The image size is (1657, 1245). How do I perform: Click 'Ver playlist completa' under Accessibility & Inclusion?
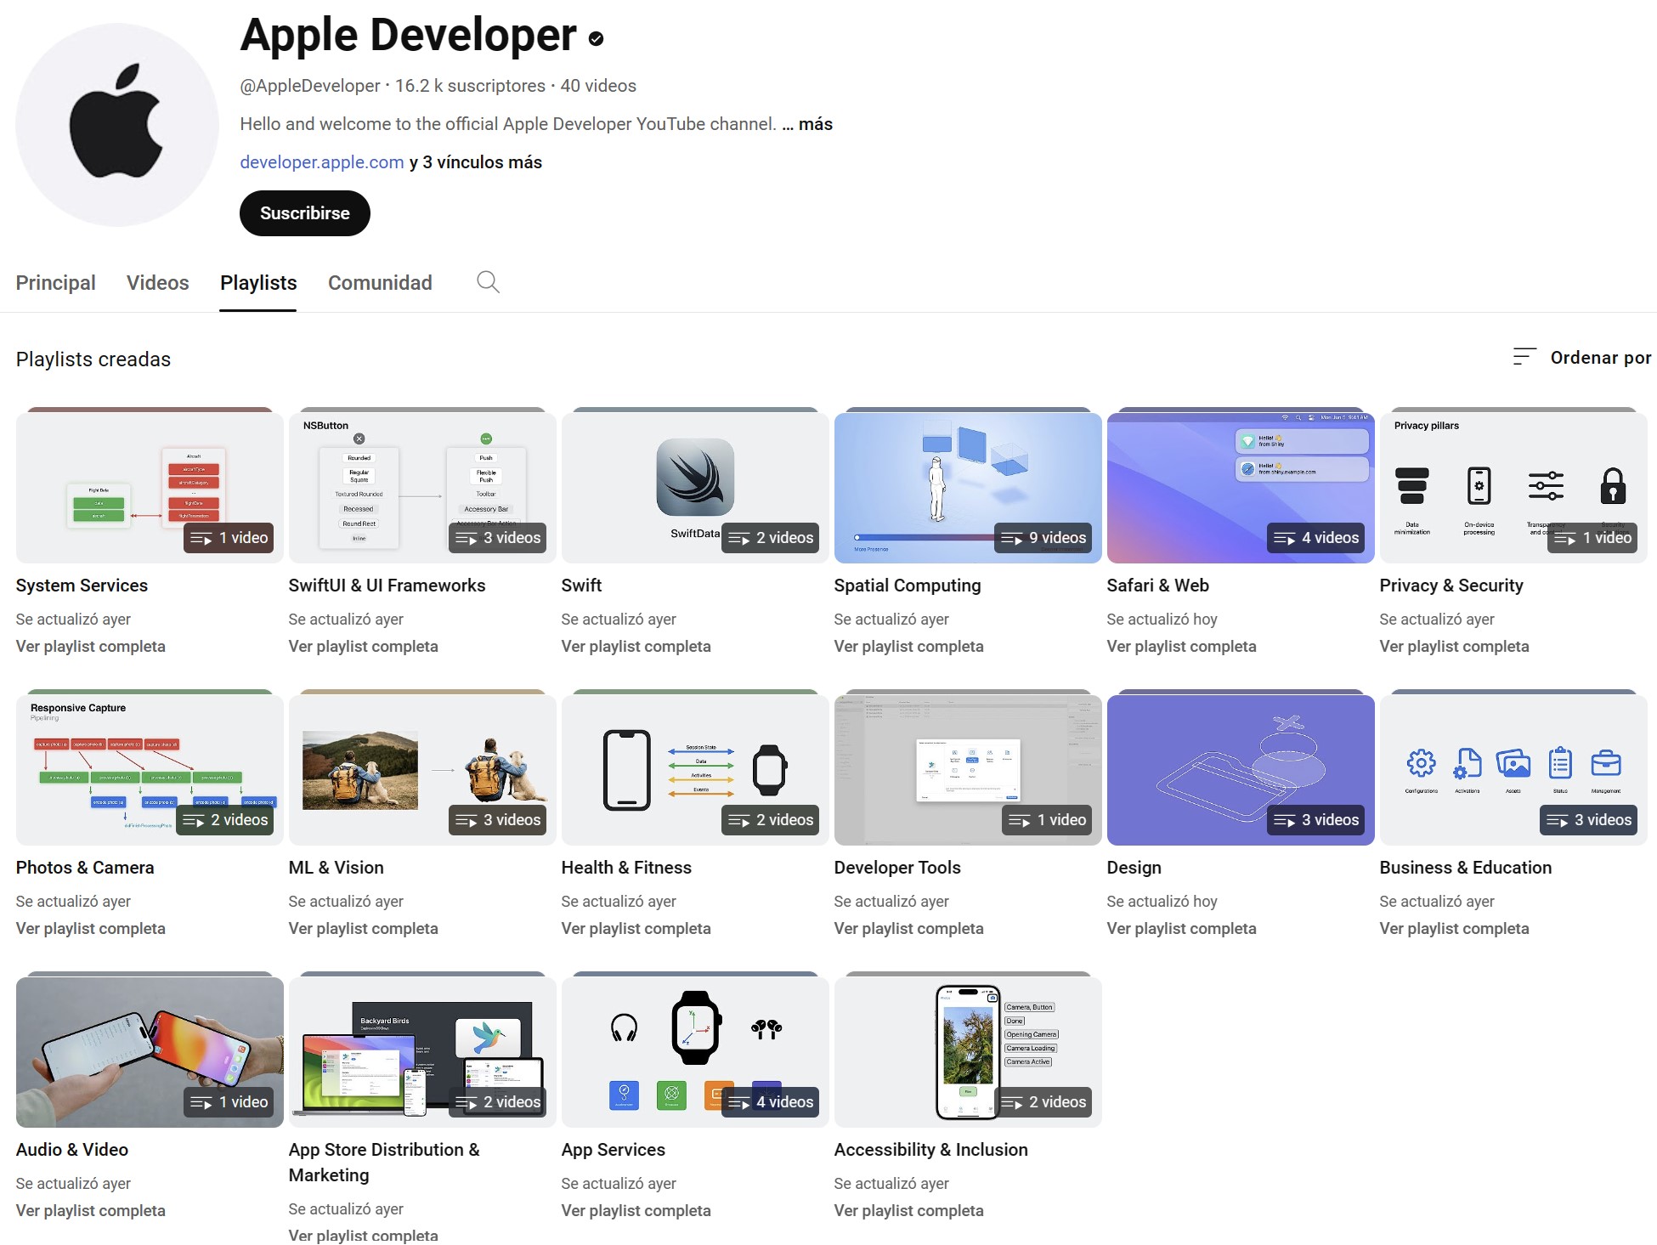click(x=908, y=1211)
